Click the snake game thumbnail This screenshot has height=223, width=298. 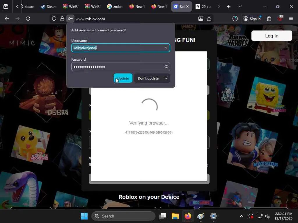(21, 190)
